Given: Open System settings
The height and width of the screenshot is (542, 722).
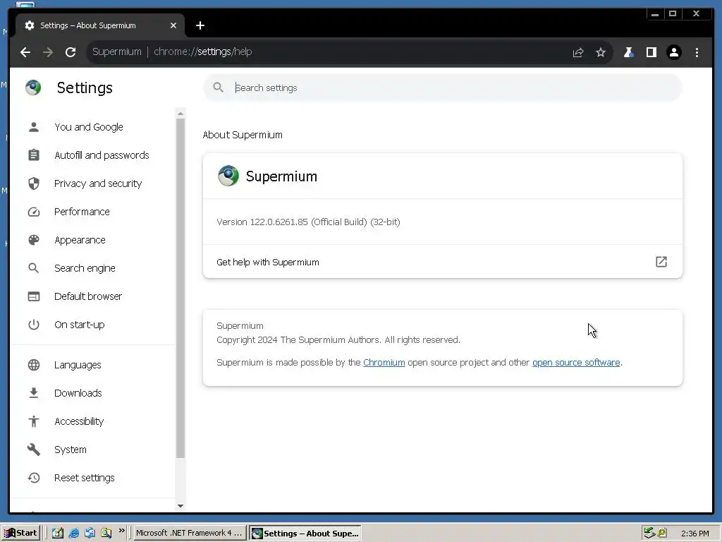Looking at the screenshot, I should pyautogui.click(x=70, y=450).
